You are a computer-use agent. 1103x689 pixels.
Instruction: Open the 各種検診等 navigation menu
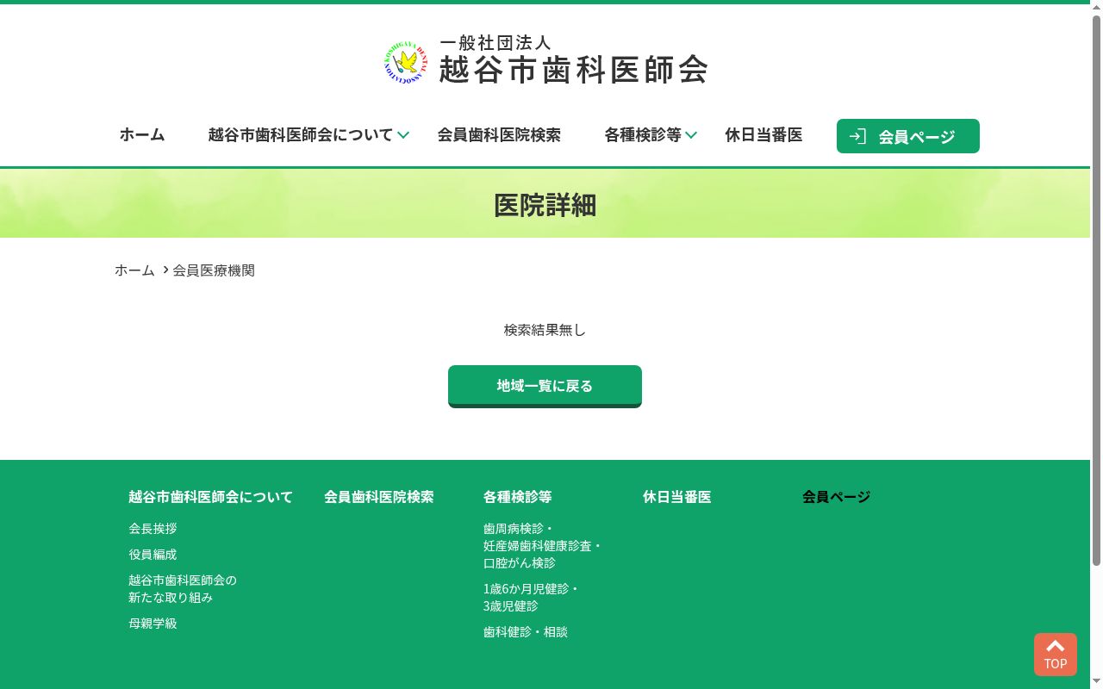[643, 135]
